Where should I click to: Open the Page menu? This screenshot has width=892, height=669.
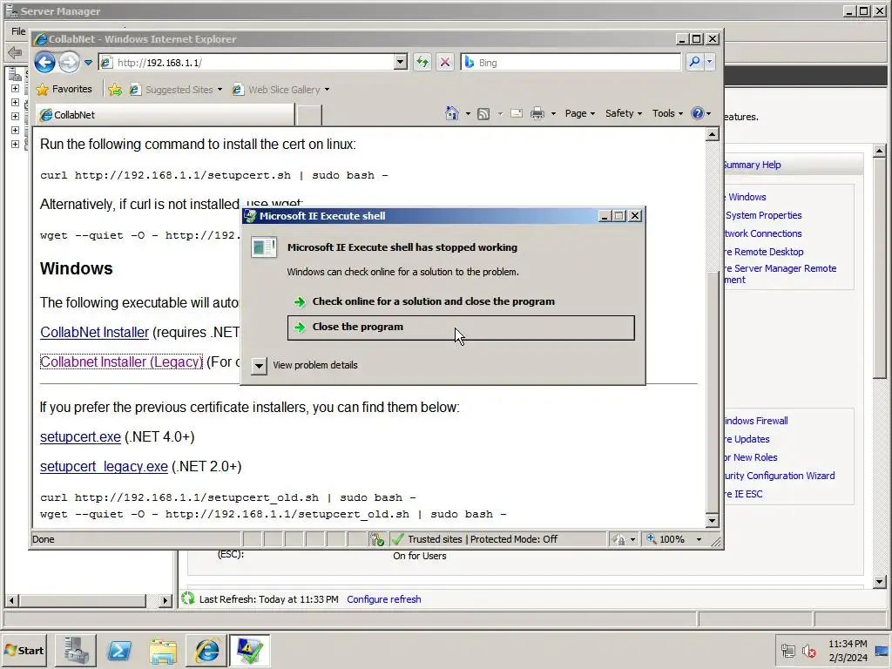click(579, 113)
